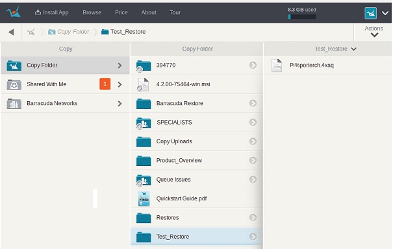Click the Product_Overview folder name

pos(179,160)
